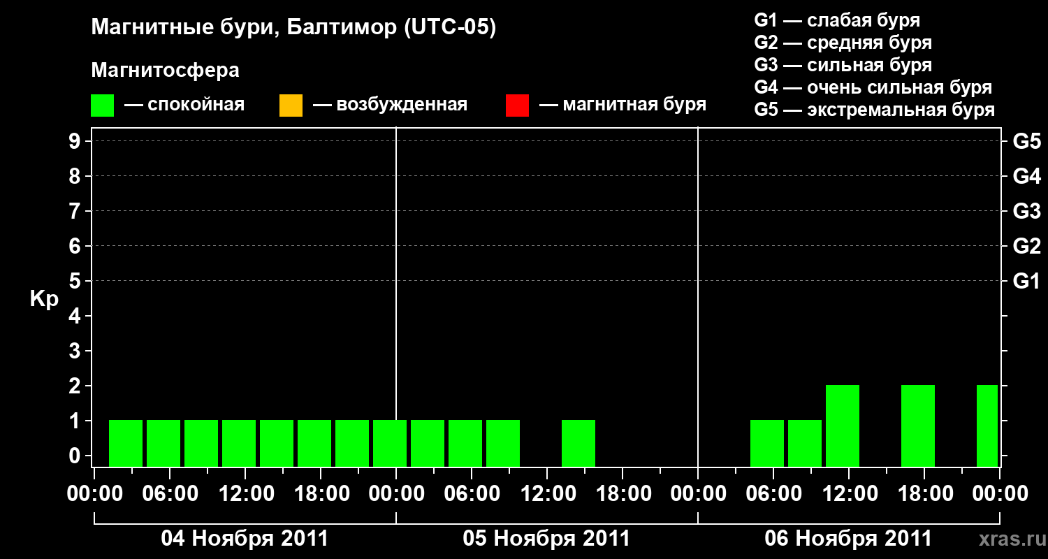Click the '06 Ноября 2011' date label
Screen dimensions: 1048x559
coord(848,538)
